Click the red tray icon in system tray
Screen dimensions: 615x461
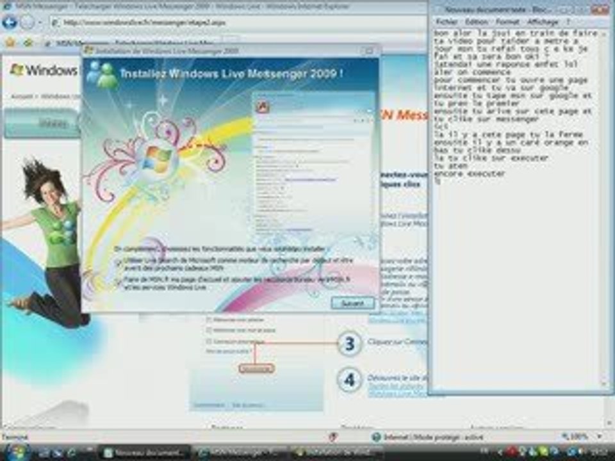(511, 451)
